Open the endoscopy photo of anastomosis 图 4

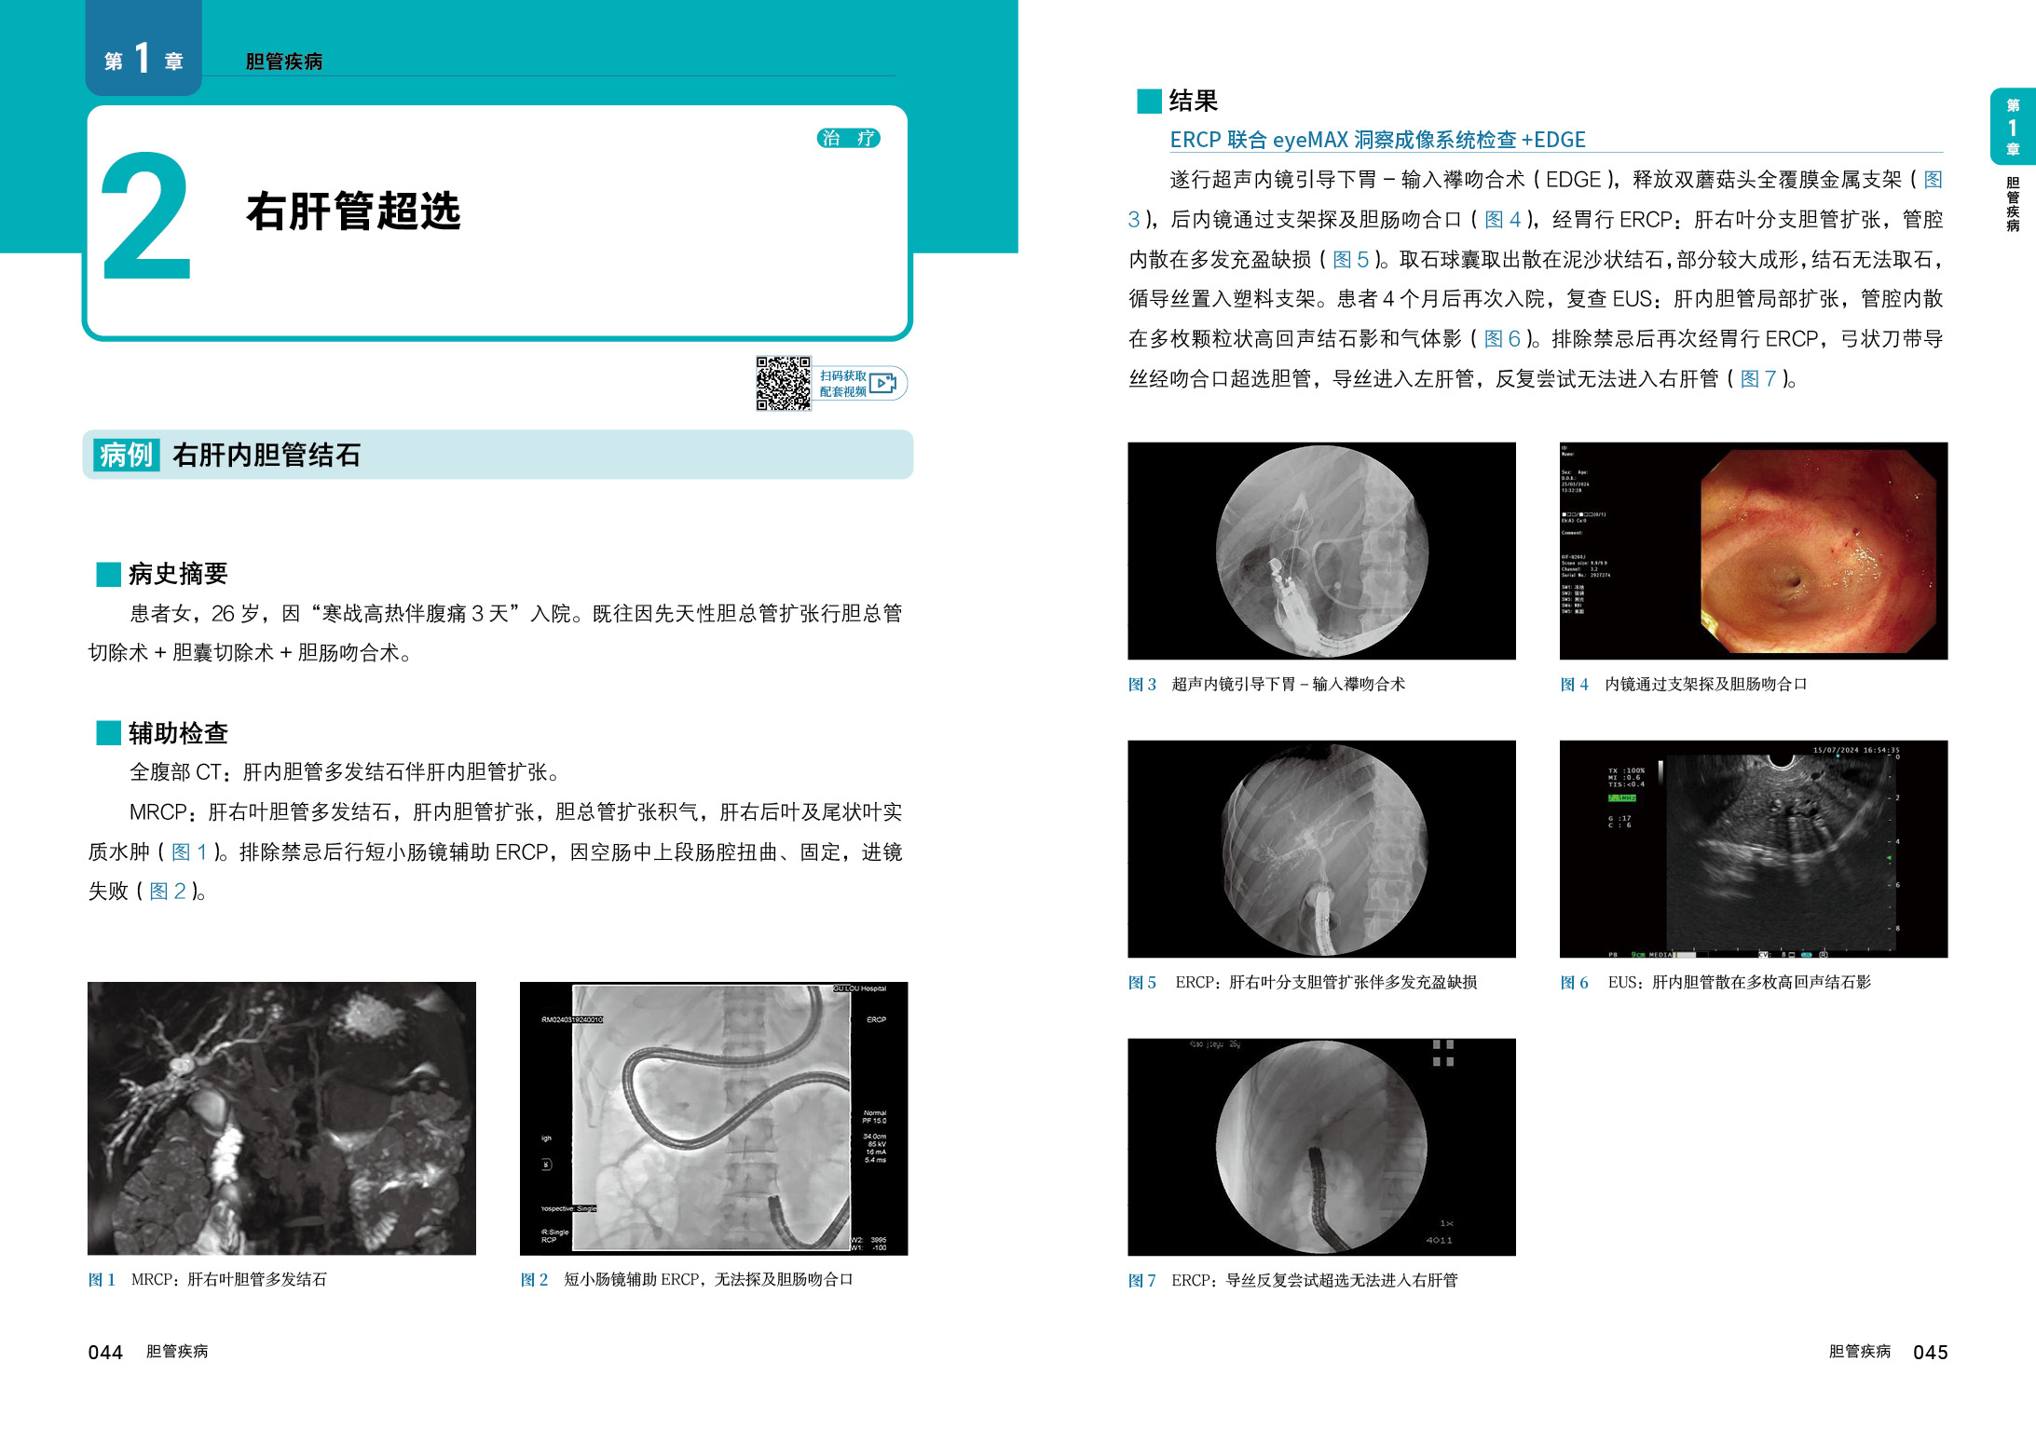1753,551
